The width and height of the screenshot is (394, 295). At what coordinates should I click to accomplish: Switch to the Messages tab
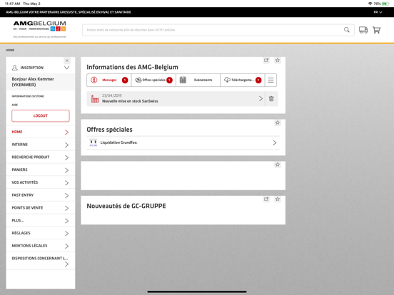pos(109,80)
